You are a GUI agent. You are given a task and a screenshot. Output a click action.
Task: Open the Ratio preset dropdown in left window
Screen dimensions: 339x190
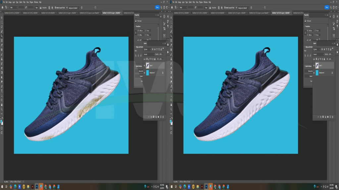(x=14, y=8)
